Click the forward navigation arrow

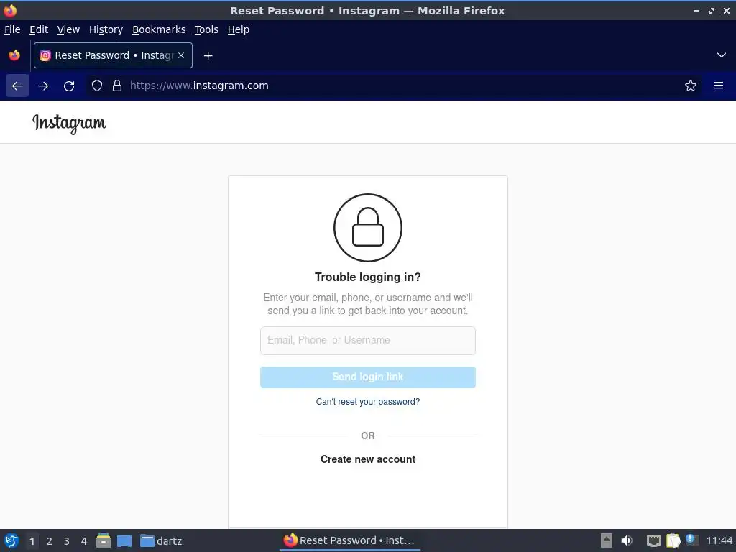coord(43,86)
